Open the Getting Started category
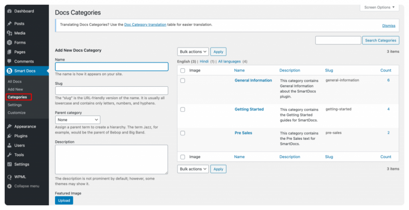Viewport: 409px width, 210px height. tap(249, 109)
